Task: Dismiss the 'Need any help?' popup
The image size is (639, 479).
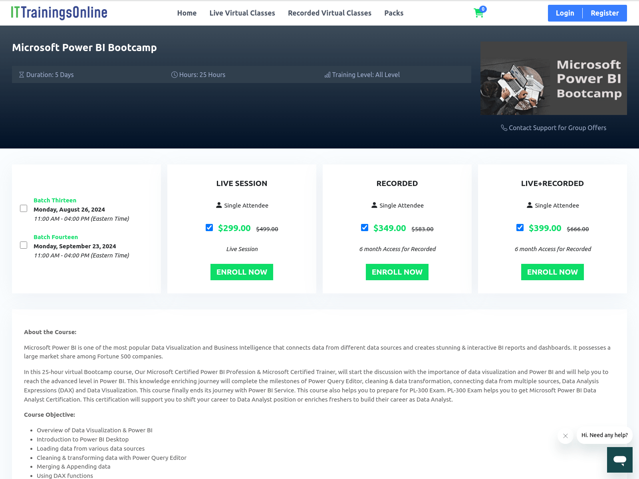Action: [566, 436]
